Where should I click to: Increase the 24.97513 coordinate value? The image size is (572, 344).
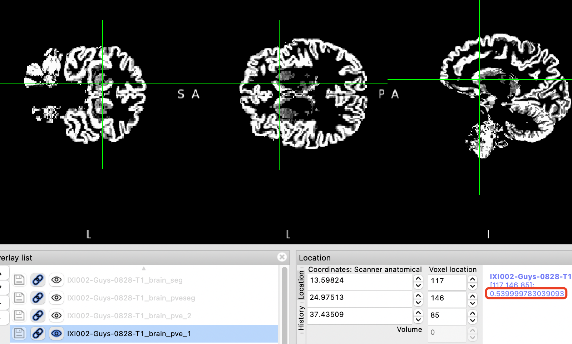tap(418, 295)
